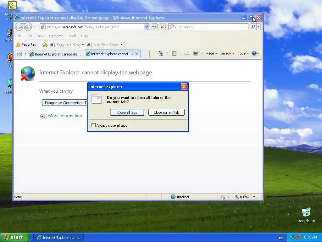
Task: Click the Add to Favorites Bar icon
Action: point(45,44)
